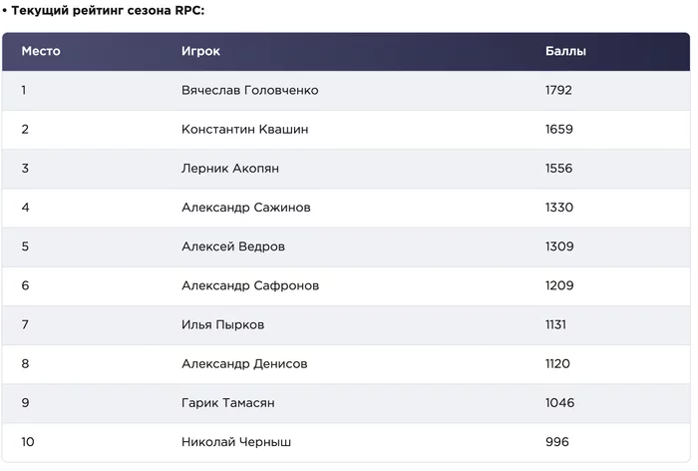Click on Константин Квашин in the table
Viewport: 698px width, 471px height.
pos(244,130)
